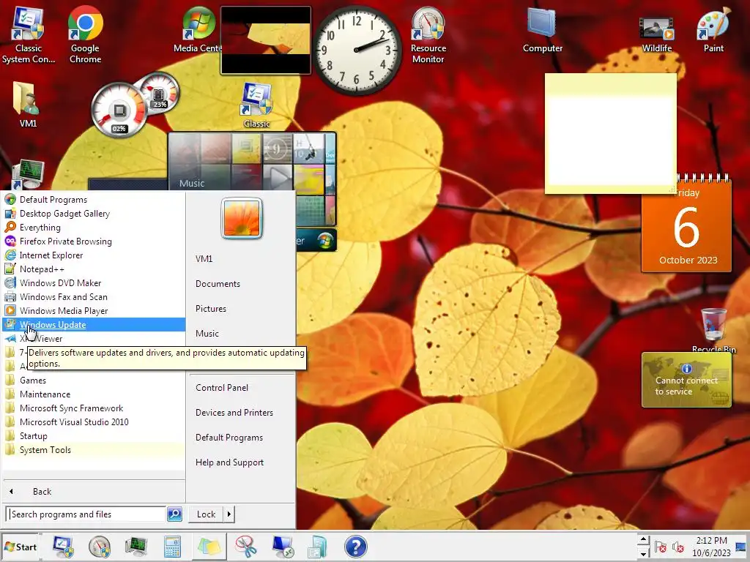
Task: Open the shutdown options arrow beside Lock
Action: tap(229, 514)
